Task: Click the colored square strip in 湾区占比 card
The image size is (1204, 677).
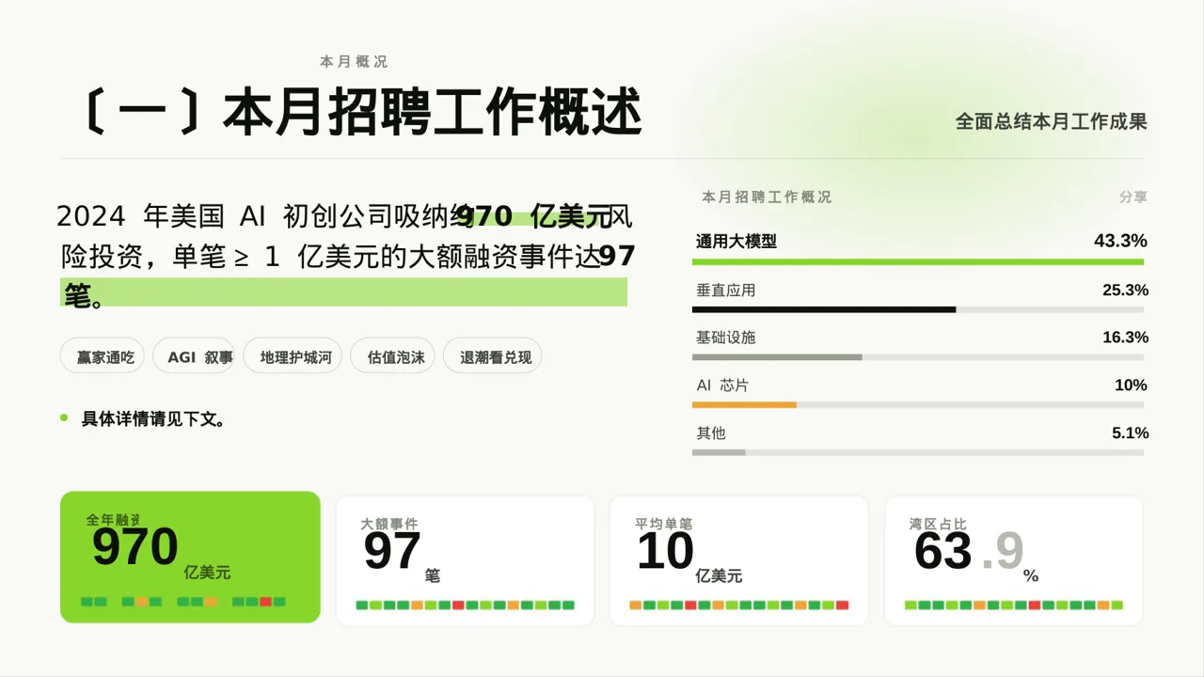Action: click(1014, 606)
